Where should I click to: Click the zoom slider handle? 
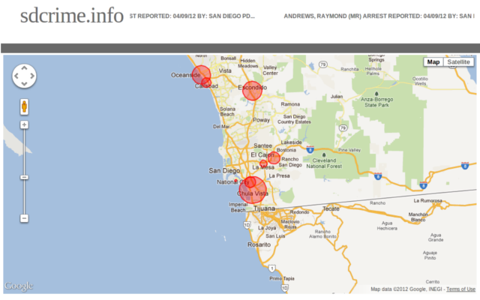(x=24, y=177)
